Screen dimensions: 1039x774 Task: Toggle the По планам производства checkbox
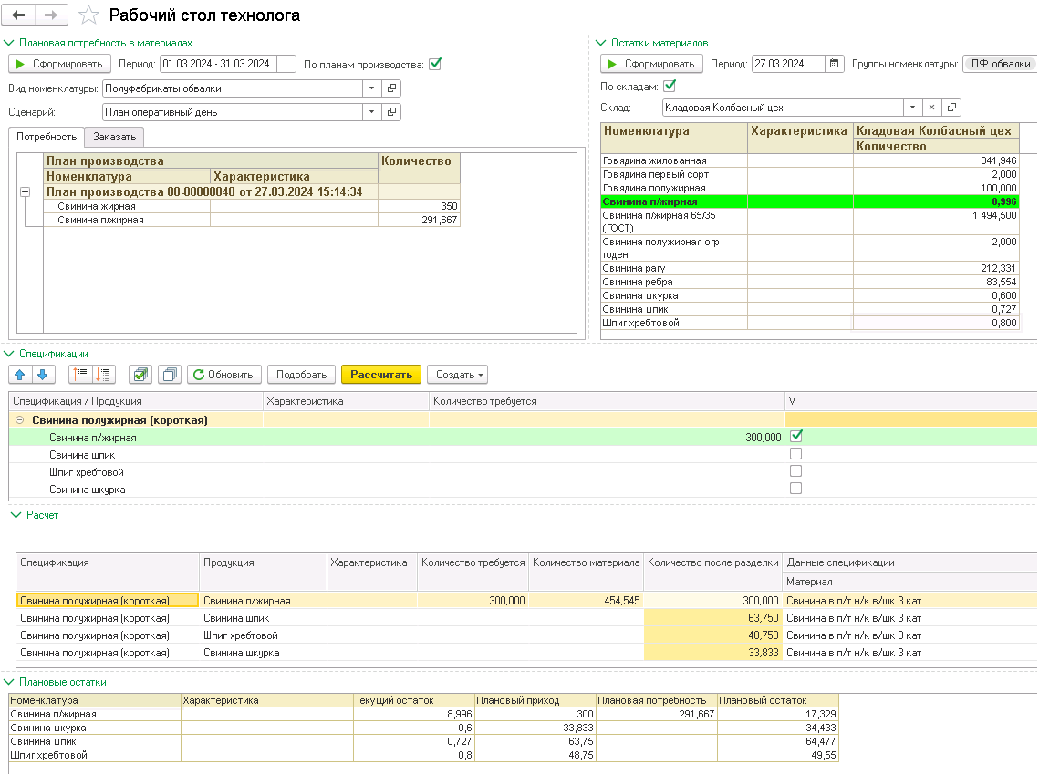pos(435,64)
